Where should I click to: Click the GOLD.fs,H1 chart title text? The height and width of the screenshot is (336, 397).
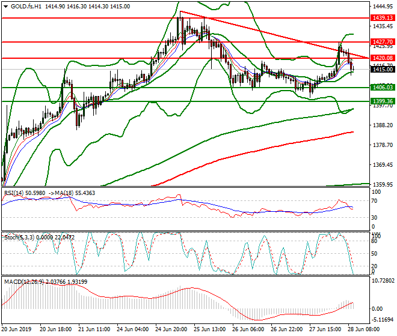point(26,7)
